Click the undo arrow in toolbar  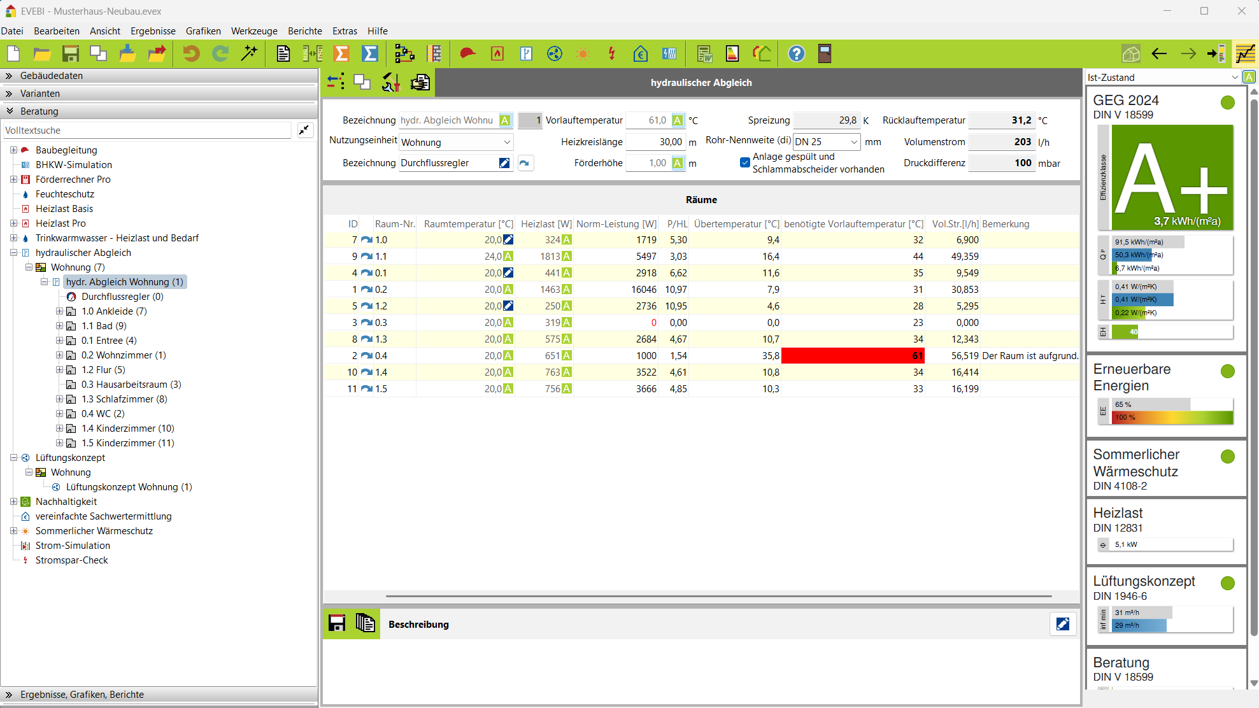[x=191, y=54]
